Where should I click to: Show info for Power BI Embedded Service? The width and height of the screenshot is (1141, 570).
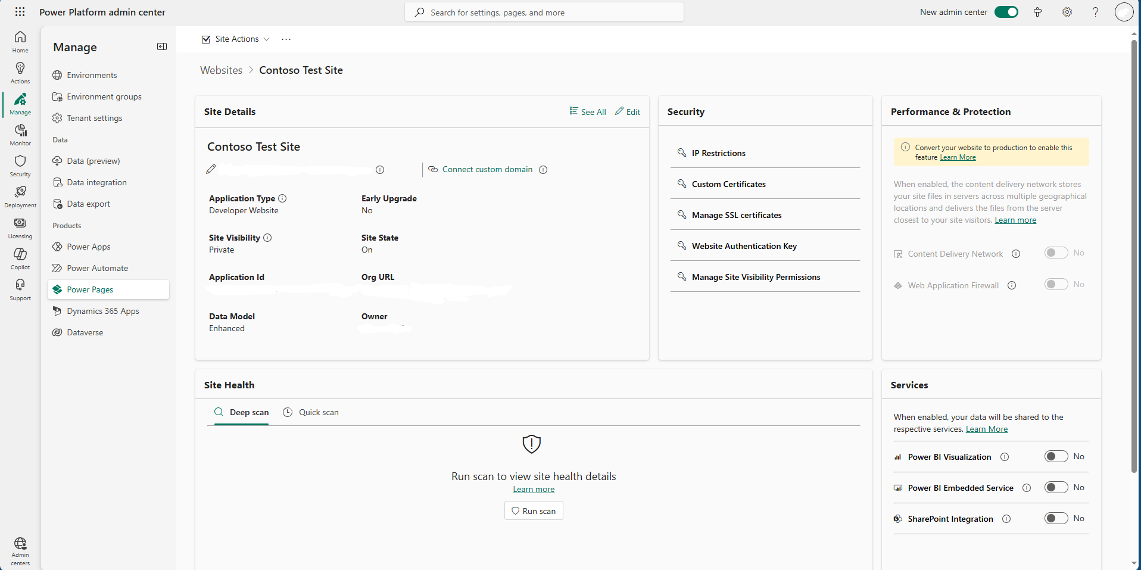tap(1027, 488)
